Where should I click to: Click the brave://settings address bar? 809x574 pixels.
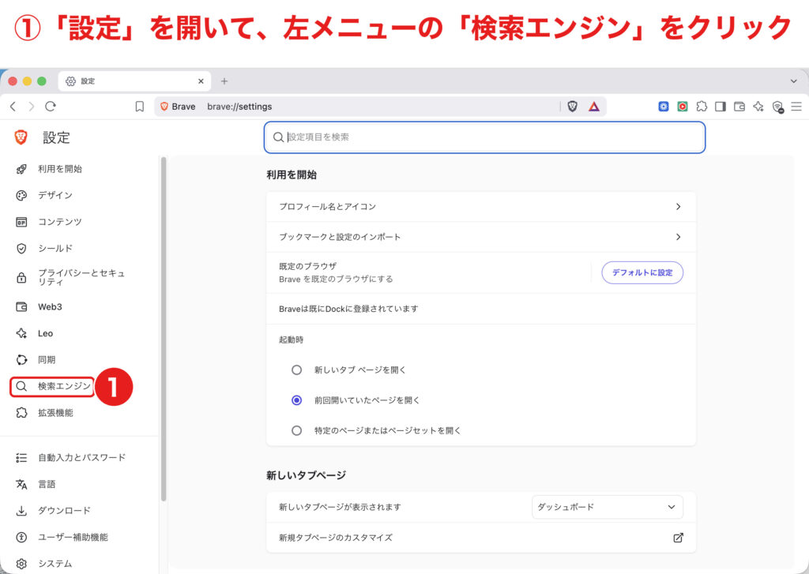pos(382,107)
